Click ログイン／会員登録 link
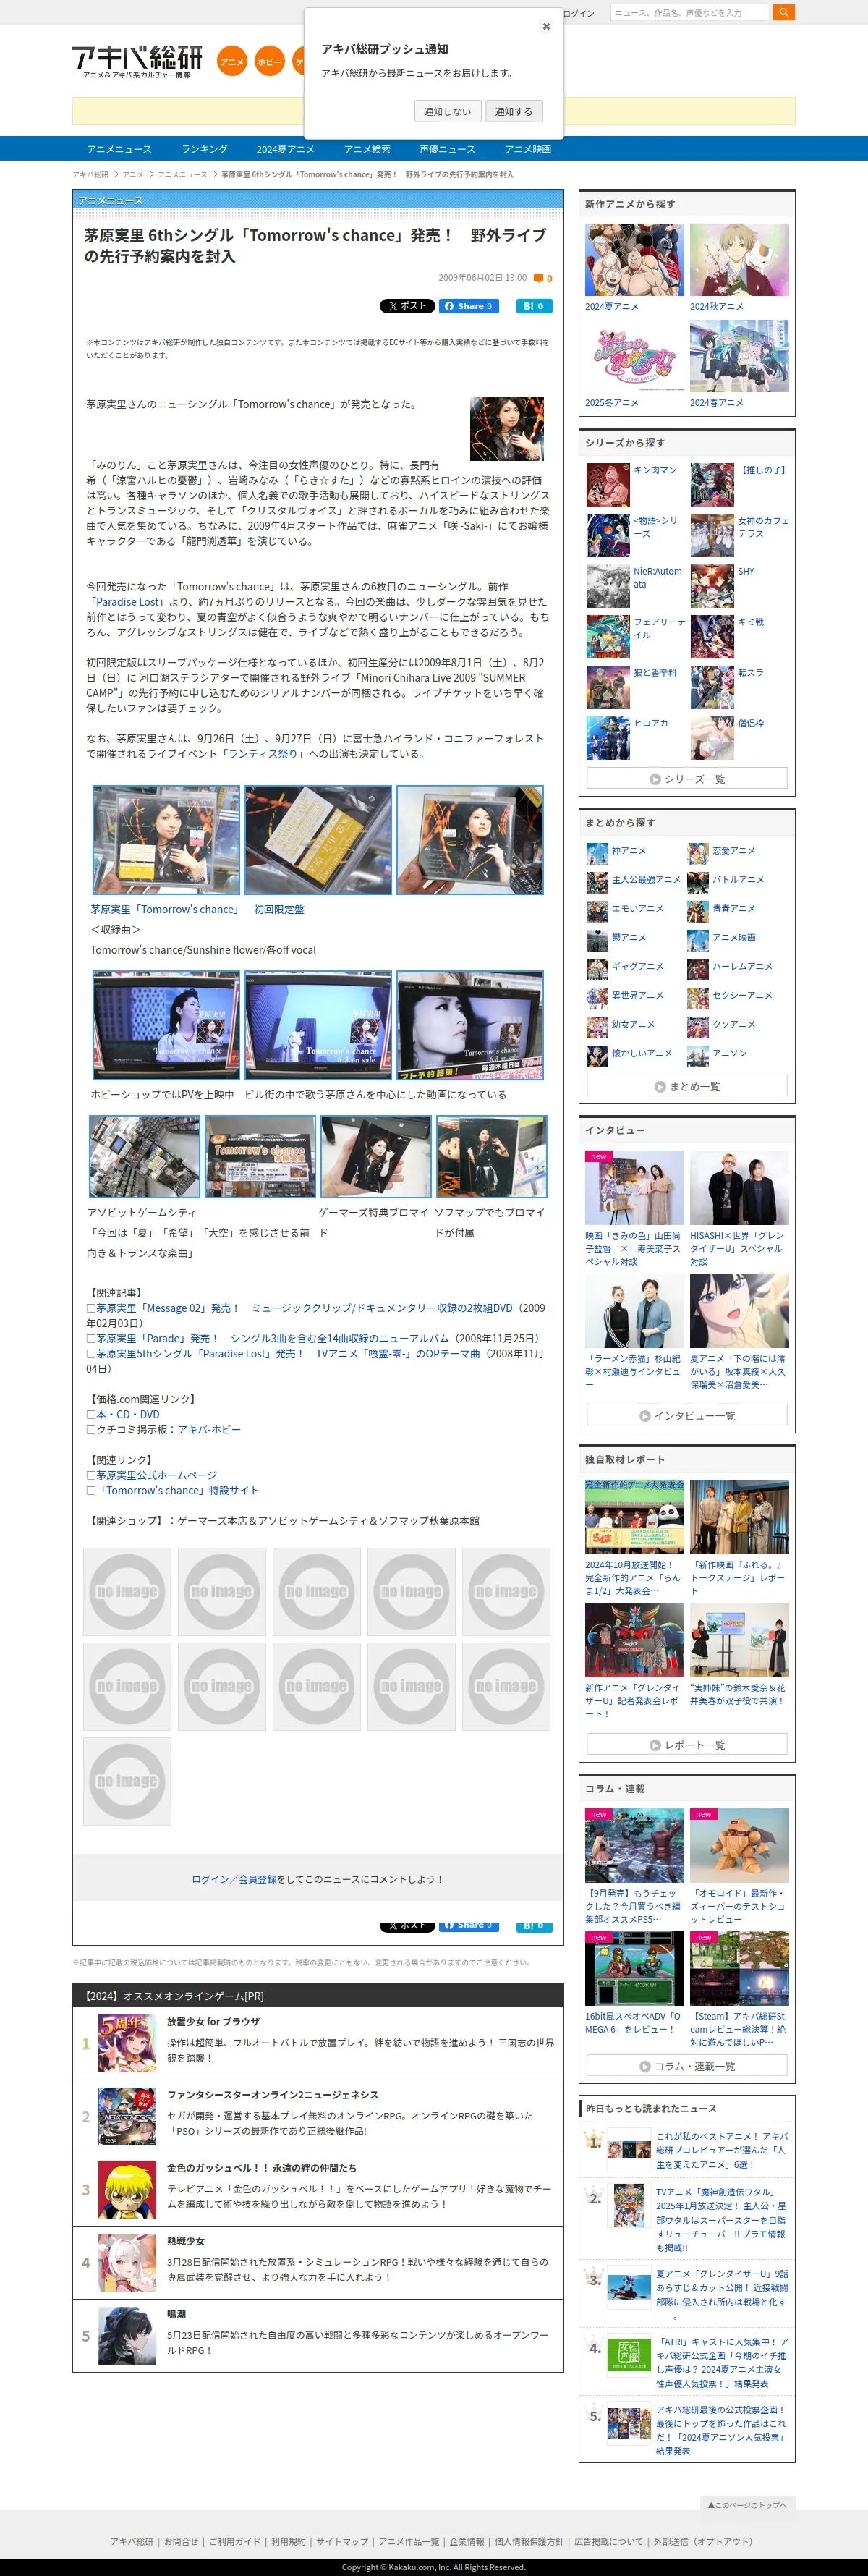This screenshot has height=2576, width=868. (x=234, y=1879)
